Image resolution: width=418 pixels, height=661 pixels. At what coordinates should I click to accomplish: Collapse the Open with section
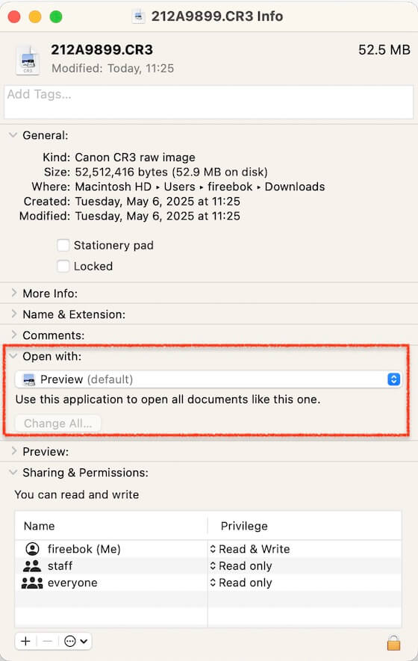(13, 356)
